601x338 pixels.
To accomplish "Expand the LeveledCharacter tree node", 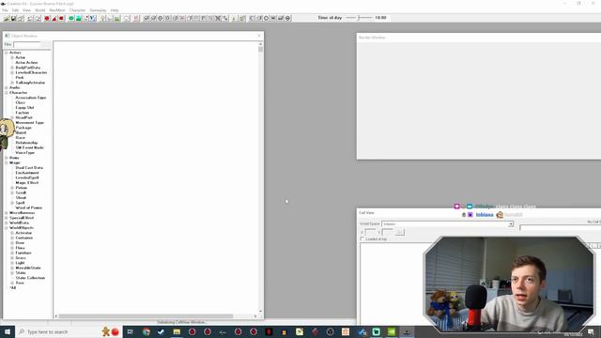I will [x=12, y=72].
